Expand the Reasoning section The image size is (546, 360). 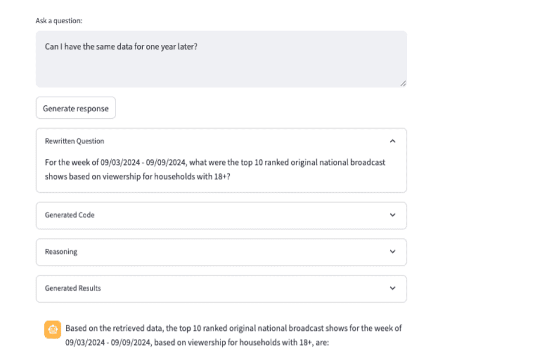(61, 252)
